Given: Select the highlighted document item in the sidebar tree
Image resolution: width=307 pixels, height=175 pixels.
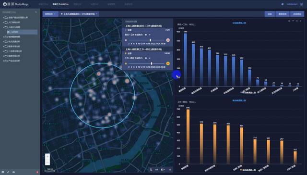Looking at the screenshot, I should click(22, 32).
